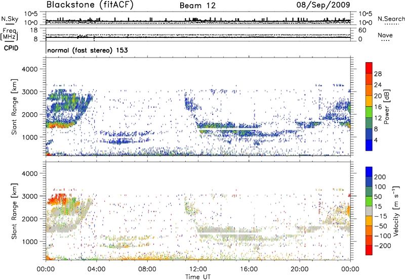Click the 08:00 time axis tick label
The image size is (405, 280).
pyautogui.click(x=147, y=269)
